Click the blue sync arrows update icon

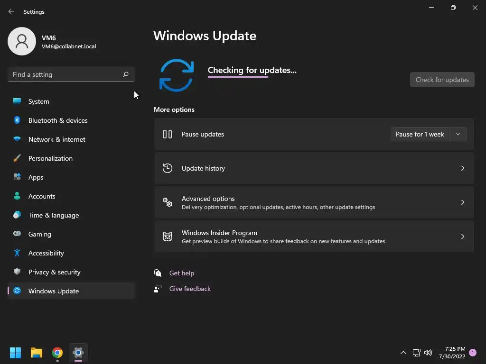(x=177, y=75)
